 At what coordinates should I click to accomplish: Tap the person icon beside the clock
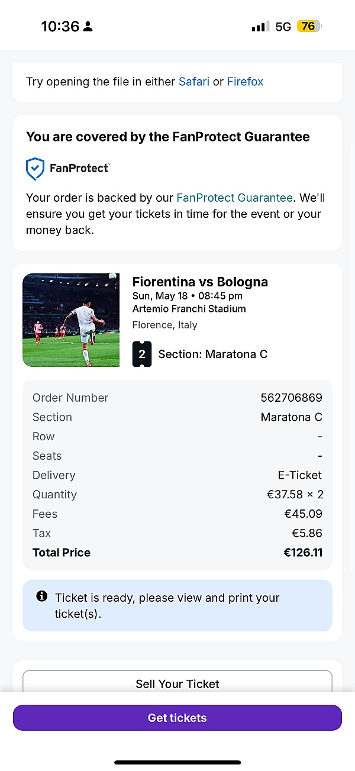(x=88, y=27)
